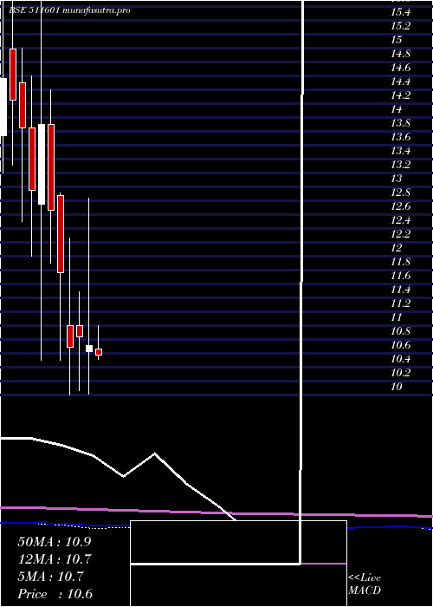
Task: Click the 10.2 price axis label
Action: tap(400, 373)
